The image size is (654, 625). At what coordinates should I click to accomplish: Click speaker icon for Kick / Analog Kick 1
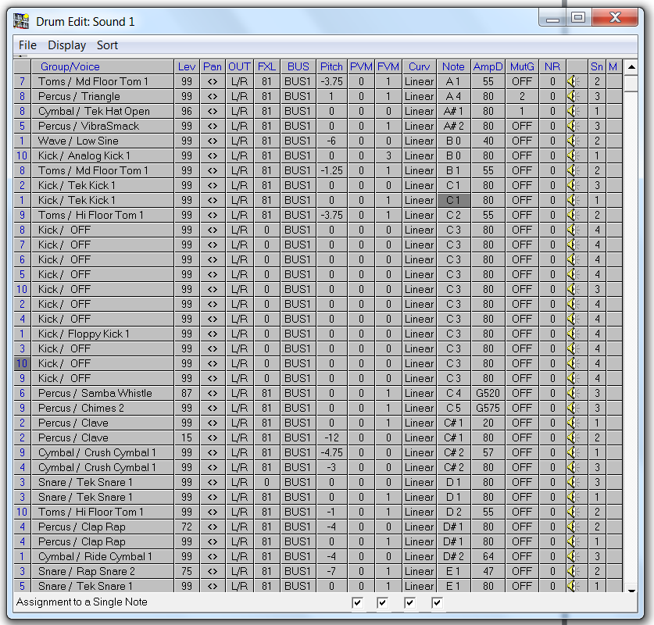click(x=574, y=156)
